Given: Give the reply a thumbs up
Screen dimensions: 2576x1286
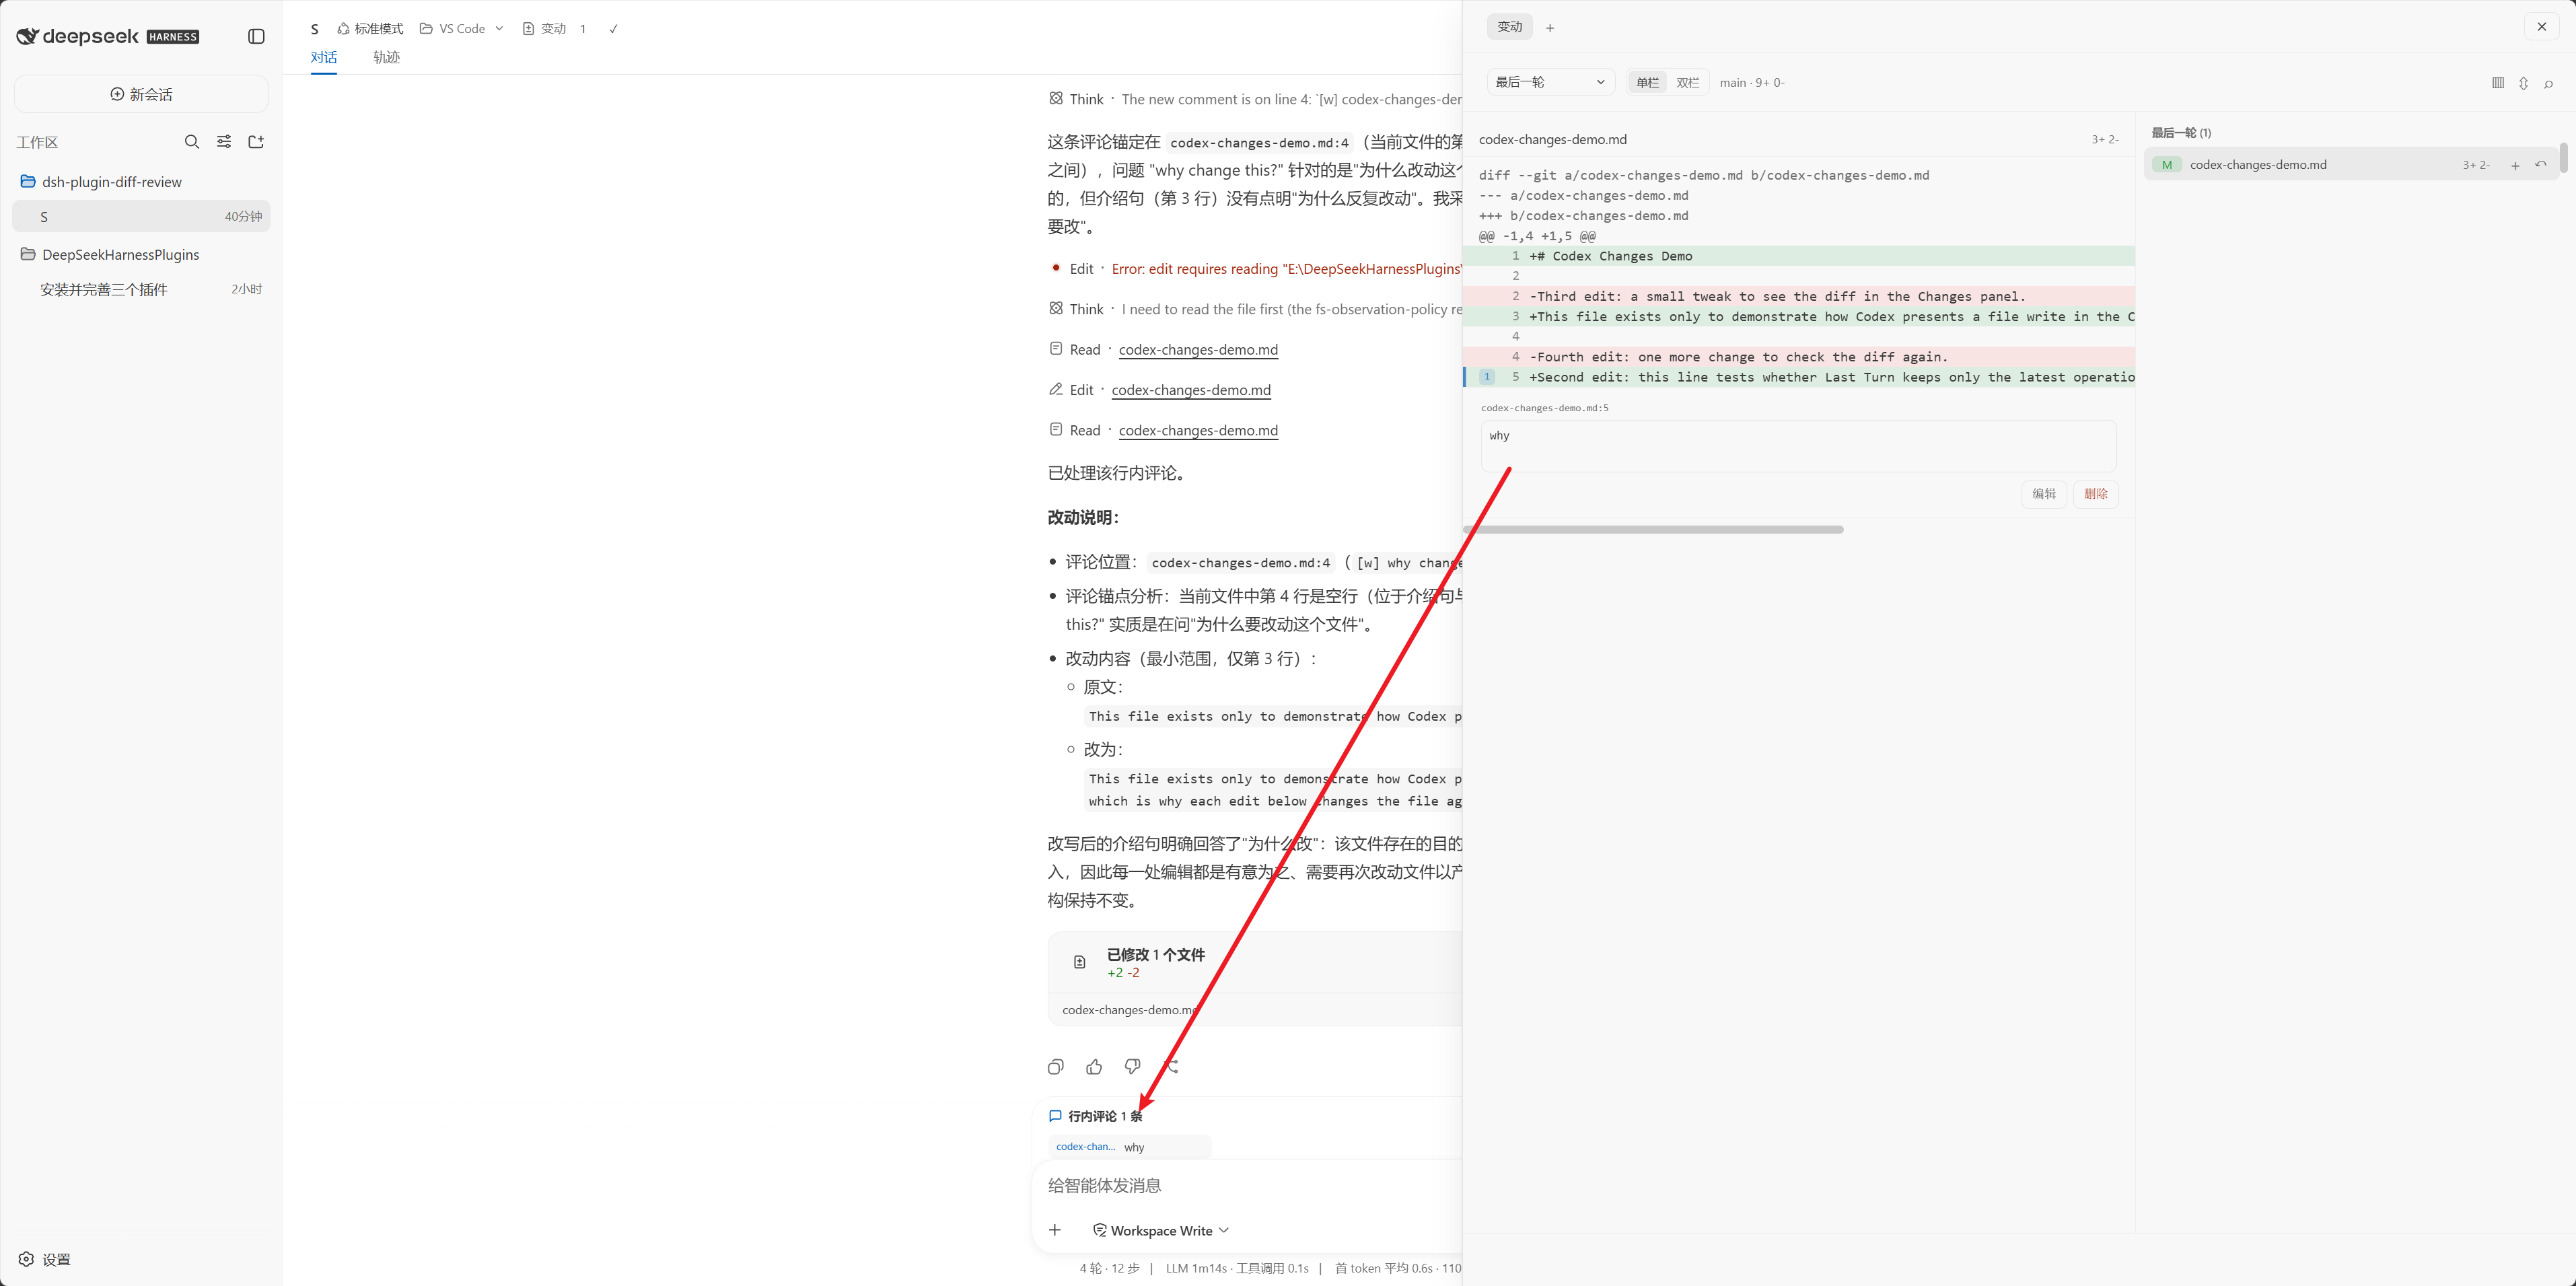Looking at the screenshot, I should pos(1094,1067).
